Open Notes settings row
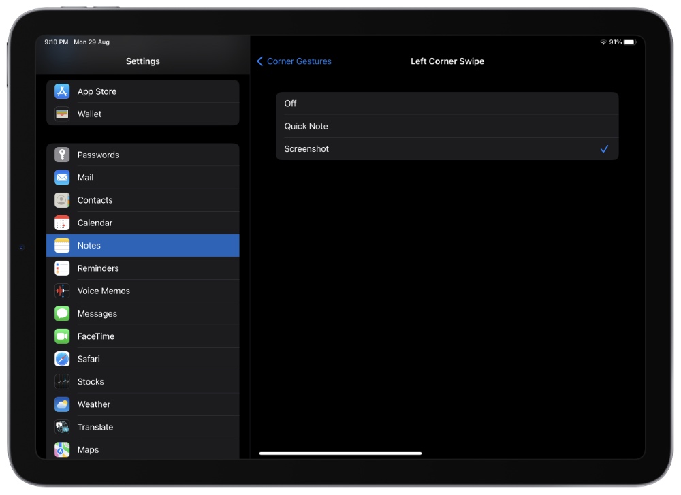This screenshot has height=495, width=681. tap(143, 245)
